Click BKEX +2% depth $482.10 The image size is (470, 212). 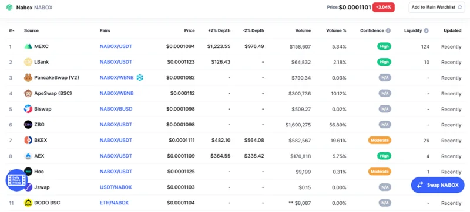point(221,140)
